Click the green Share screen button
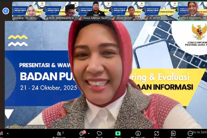 coord(118,134)
